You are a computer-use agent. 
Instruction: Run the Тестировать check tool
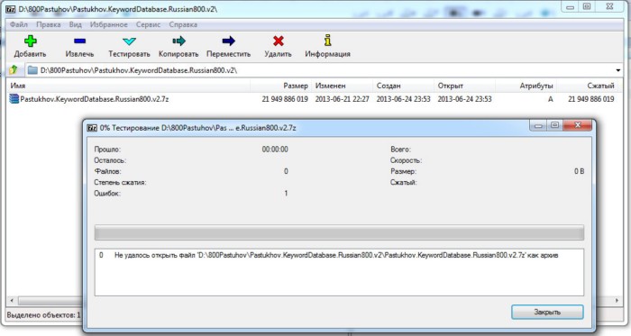129,41
